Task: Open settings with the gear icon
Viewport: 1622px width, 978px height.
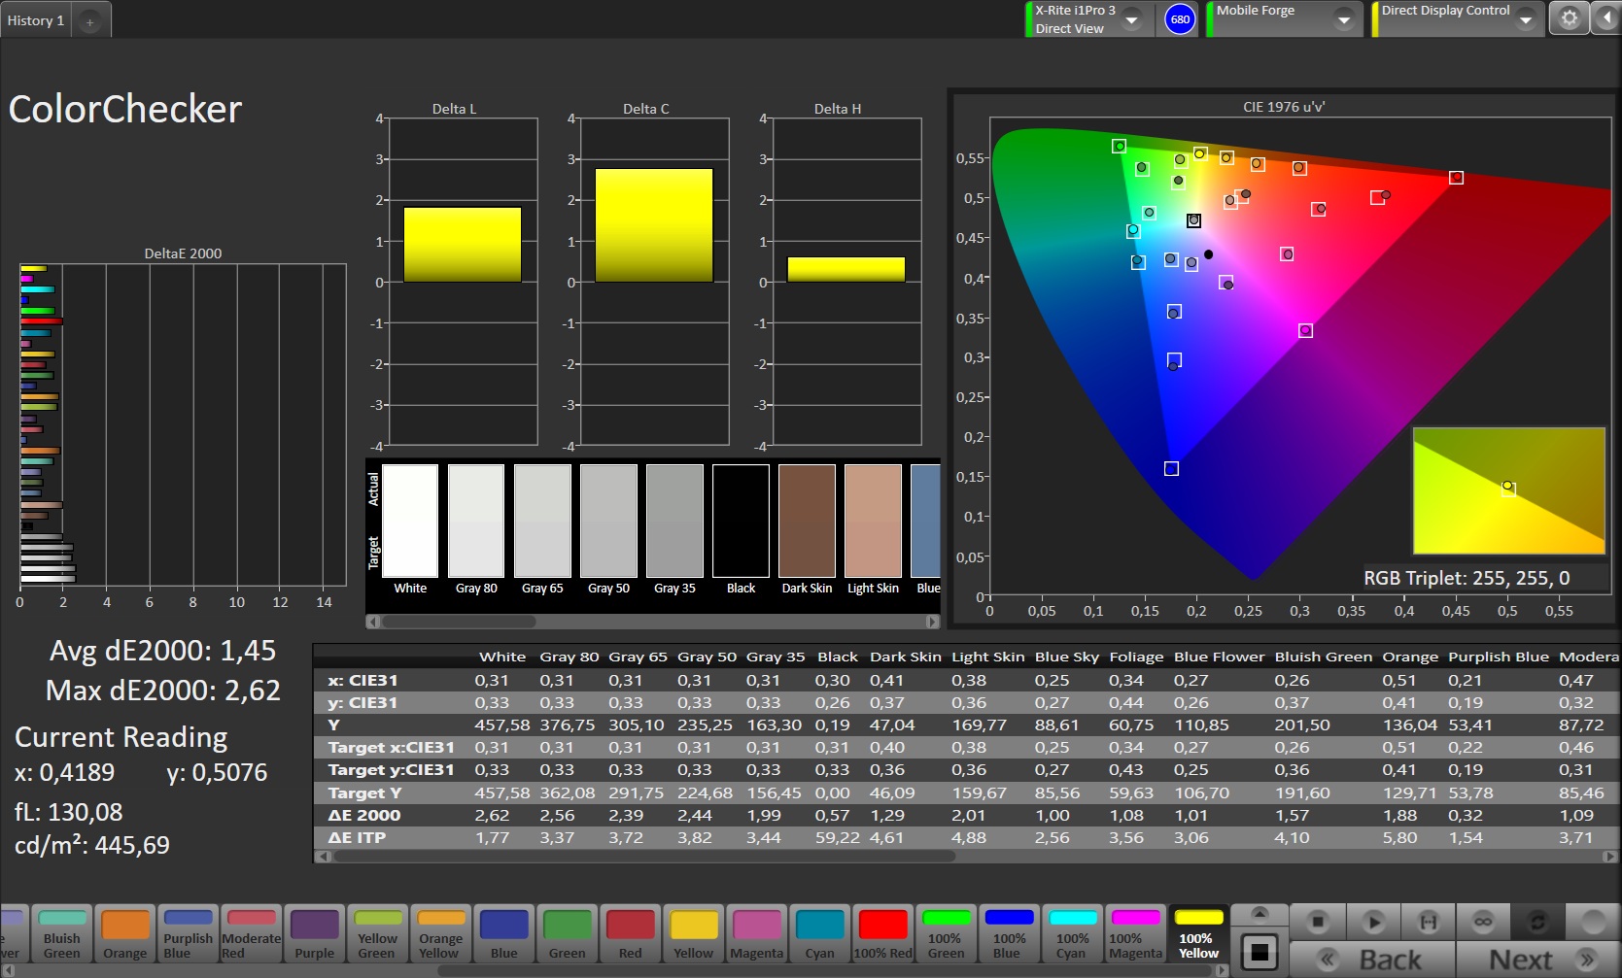Action: click(1569, 18)
